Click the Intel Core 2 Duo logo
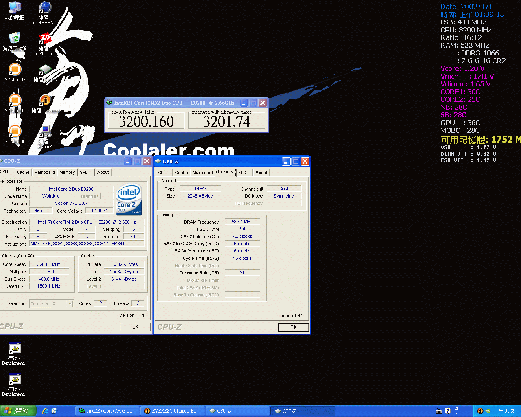Viewport: 521px width, 417px height. (x=129, y=199)
